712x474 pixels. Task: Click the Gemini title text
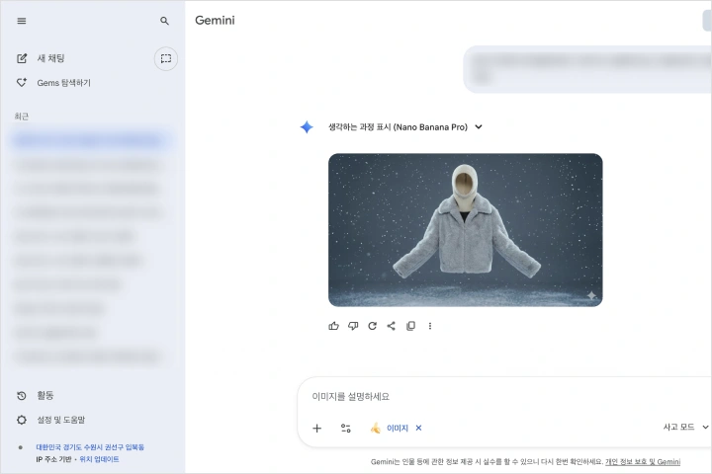tap(215, 21)
